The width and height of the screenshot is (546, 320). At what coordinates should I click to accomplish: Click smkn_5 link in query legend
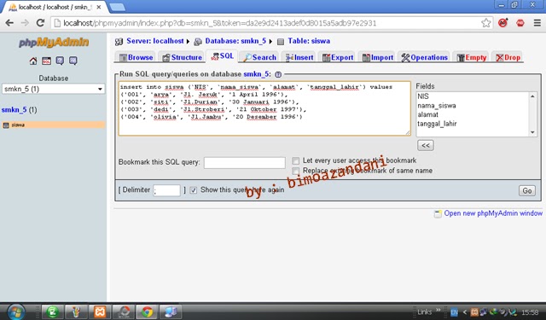[256, 74]
